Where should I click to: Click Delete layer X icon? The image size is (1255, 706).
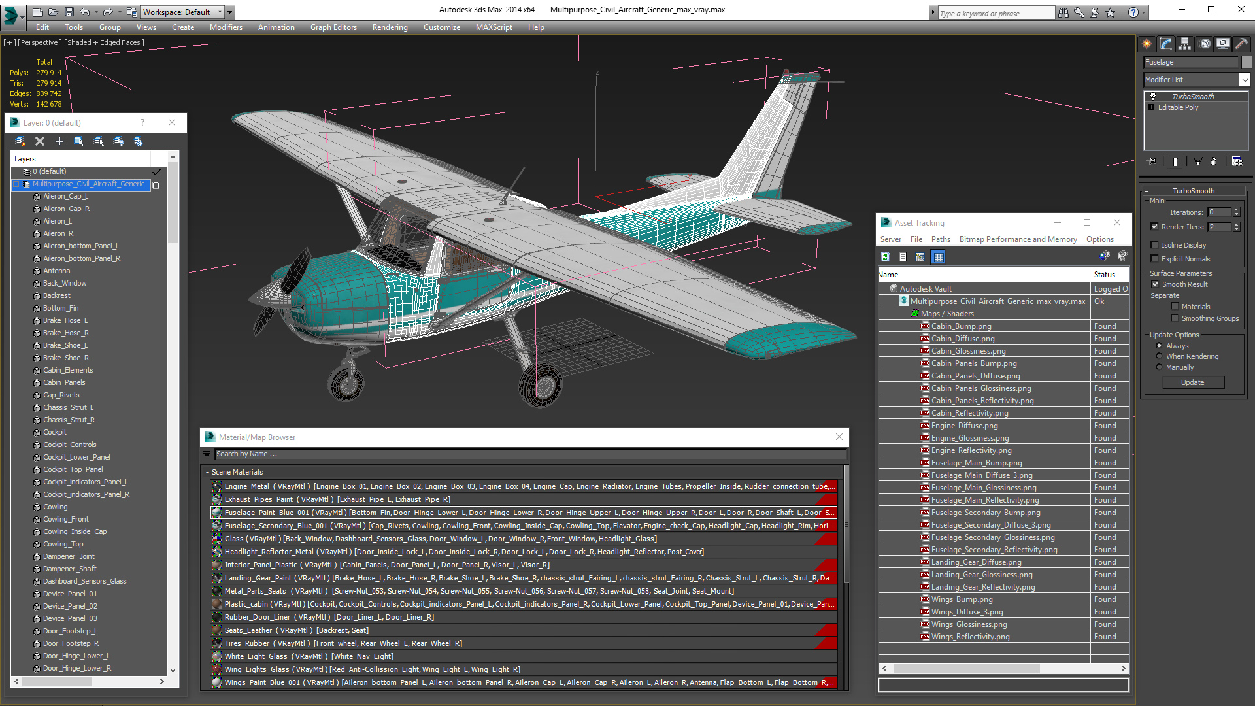coord(40,141)
